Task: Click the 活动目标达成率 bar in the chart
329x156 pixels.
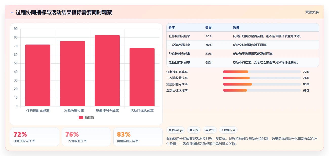Action: point(142,77)
